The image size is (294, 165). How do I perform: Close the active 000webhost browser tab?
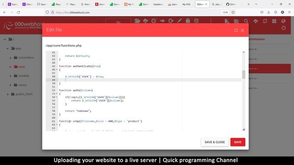point(206,4)
